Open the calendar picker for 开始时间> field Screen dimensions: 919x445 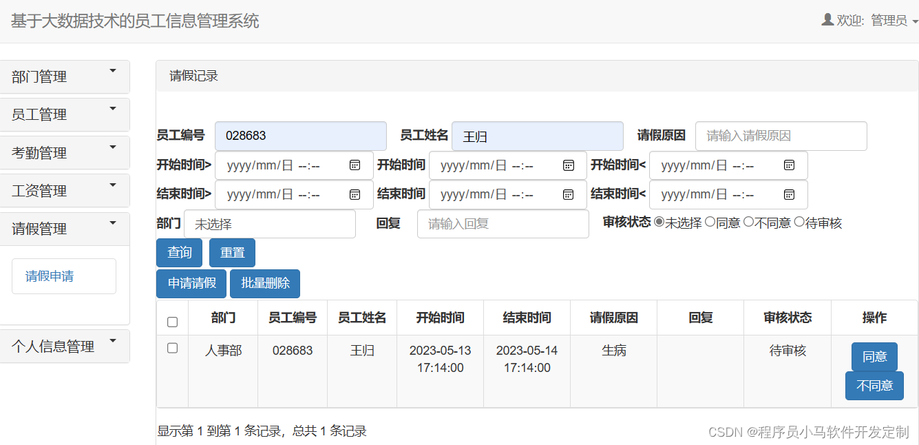pyautogui.click(x=355, y=165)
